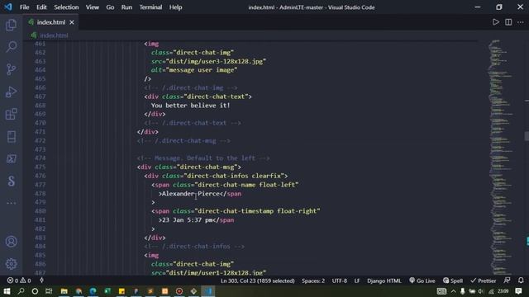This screenshot has height=297, width=529.
Task: Open the Accounts menu icon
Action: pyautogui.click(x=11, y=242)
